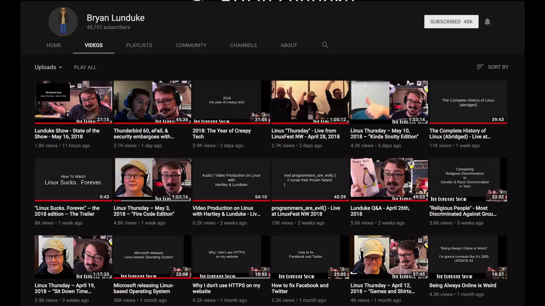Click thumbnail of Thunderbird 60 eFail video
The height and width of the screenshot is (306, 545).
[152, 102]
